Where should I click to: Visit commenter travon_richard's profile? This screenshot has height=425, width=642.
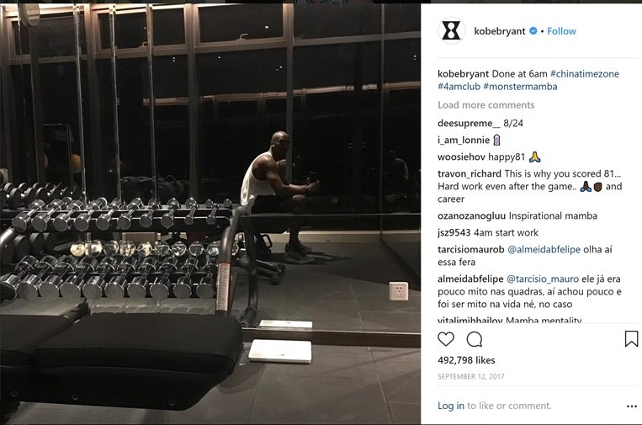[x=470, y=173]
